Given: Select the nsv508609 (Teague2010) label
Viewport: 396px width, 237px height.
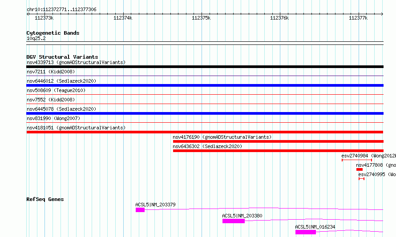Looking at the screenshot, I should [x=56, y=90].
